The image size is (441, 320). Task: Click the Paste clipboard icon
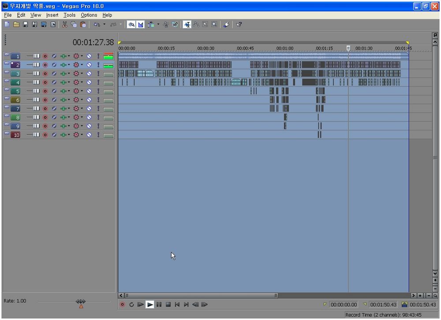(83, 25)
